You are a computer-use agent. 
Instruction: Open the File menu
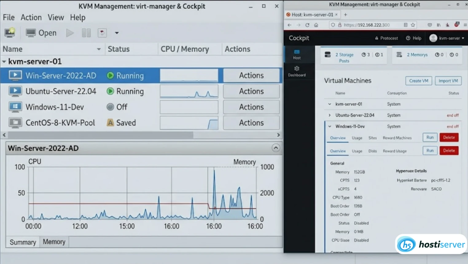click(9, 17)
